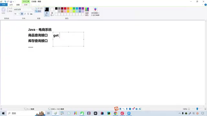Click inside the text box containing 'get'
The width and height of the screenshot is (207, 116).
tap(68, 39)
